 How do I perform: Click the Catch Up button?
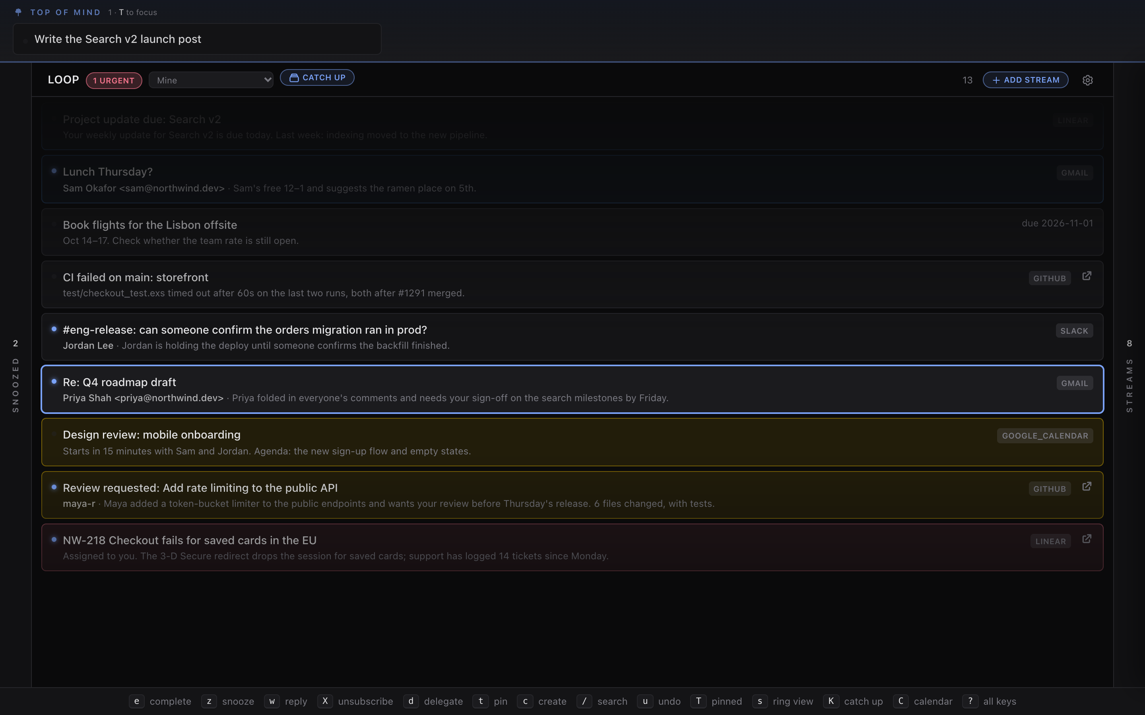pos(317,77)
